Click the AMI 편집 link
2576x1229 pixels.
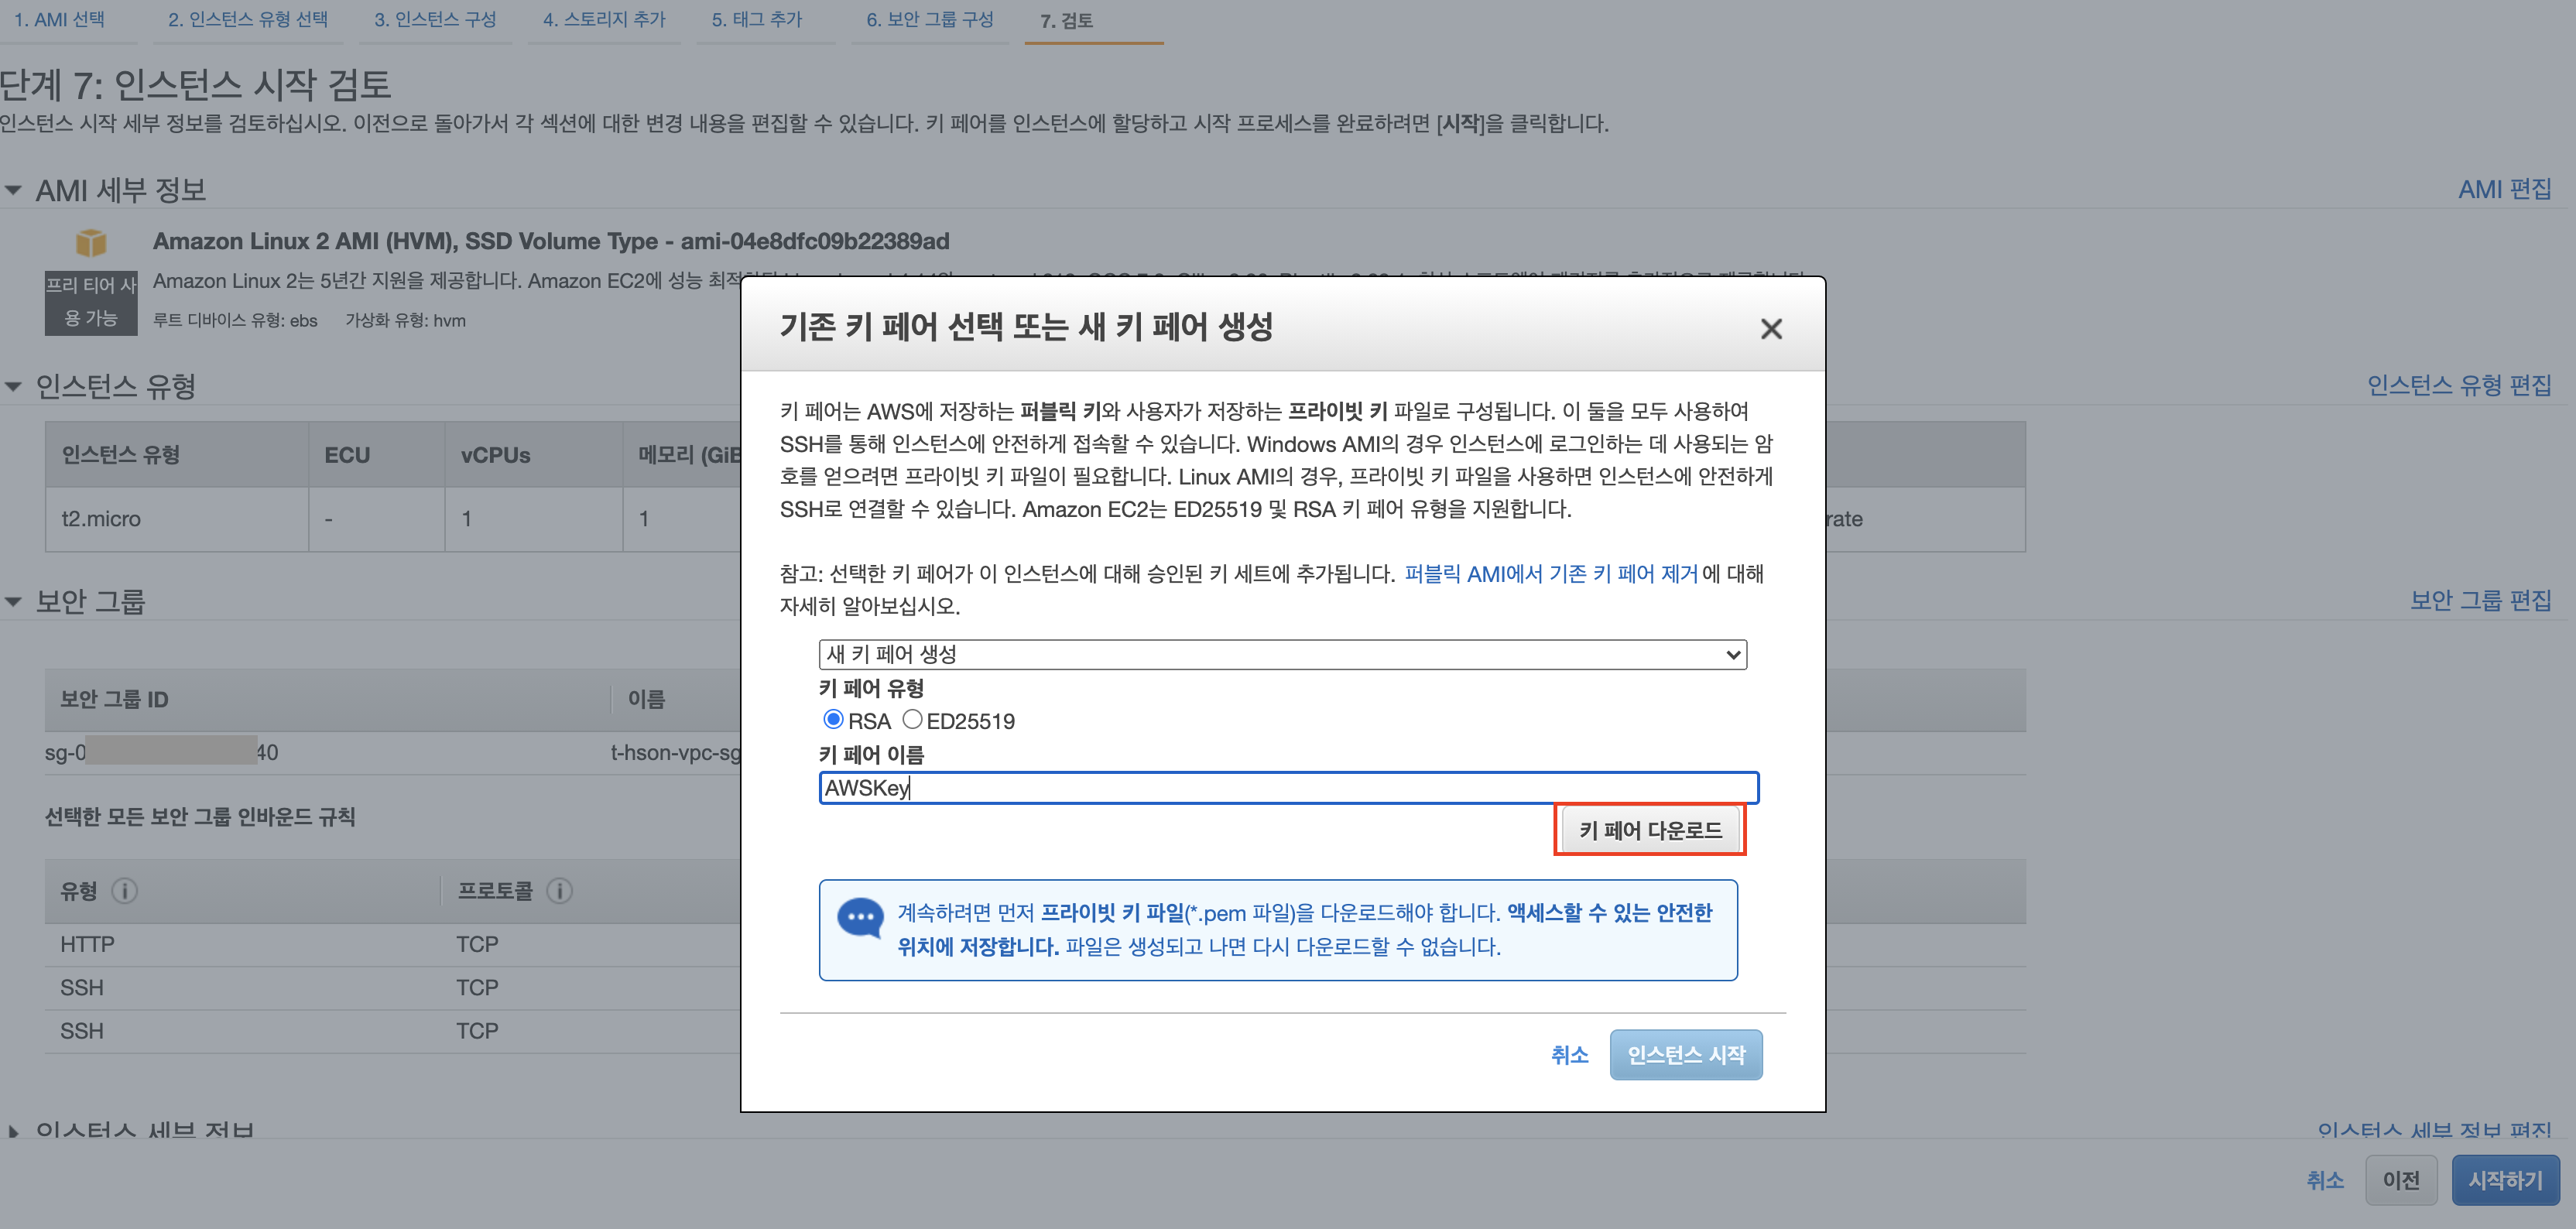point(2503,189)
